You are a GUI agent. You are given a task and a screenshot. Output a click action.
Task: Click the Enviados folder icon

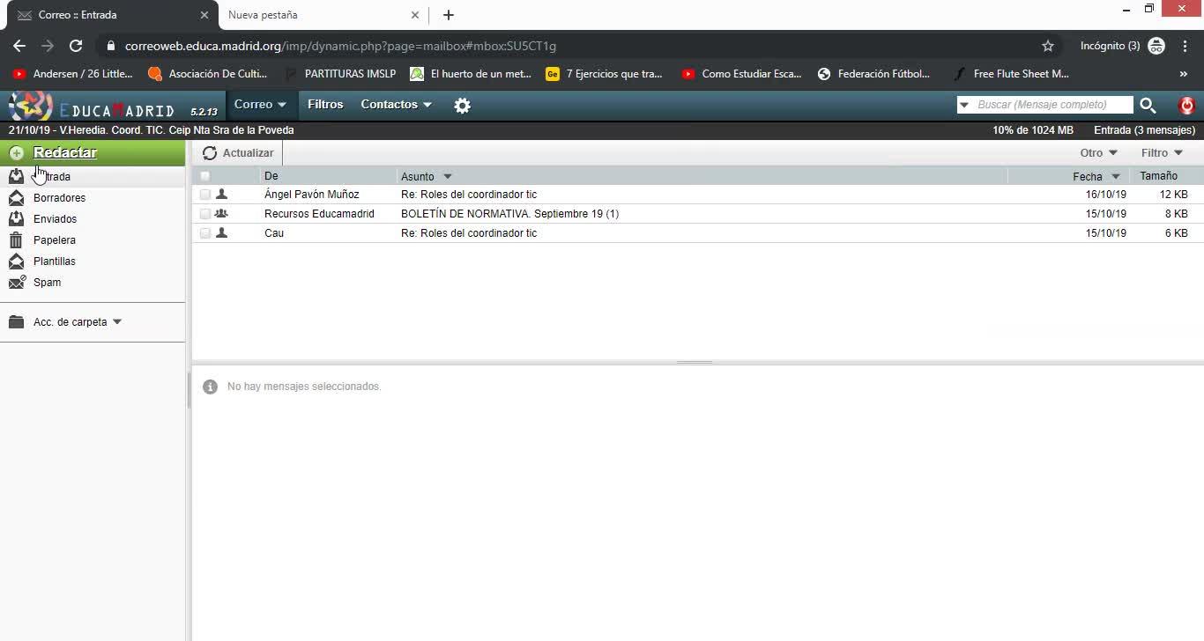click(x=16, y=219)
